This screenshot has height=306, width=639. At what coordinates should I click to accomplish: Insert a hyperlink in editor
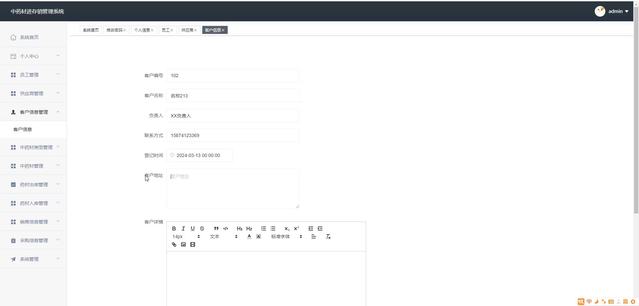[174, 244]
